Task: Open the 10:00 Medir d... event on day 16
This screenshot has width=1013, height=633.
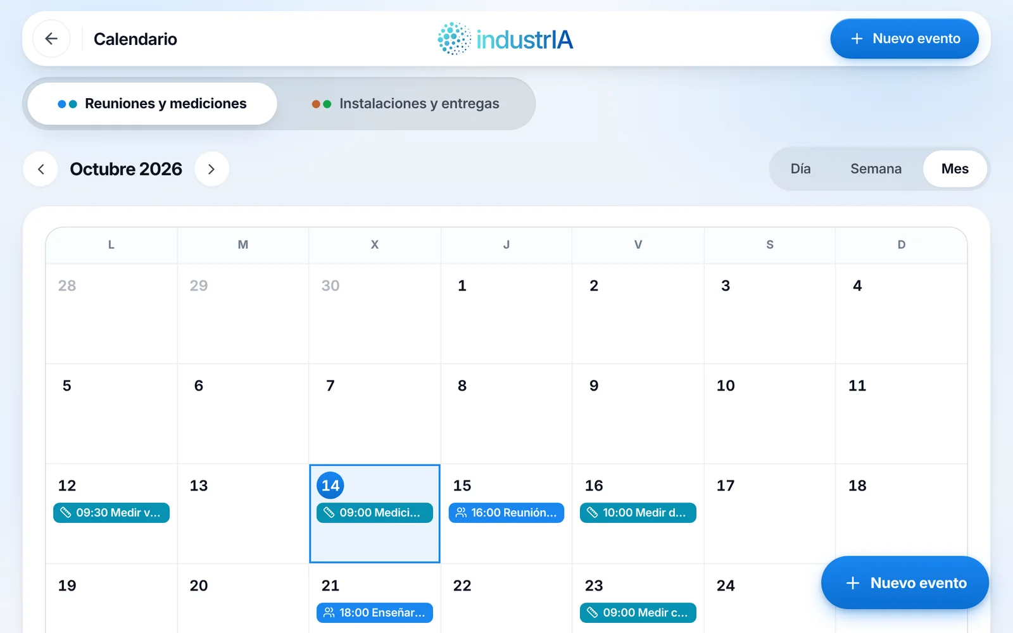Action: pyautogui.click(x=638, y=513)
